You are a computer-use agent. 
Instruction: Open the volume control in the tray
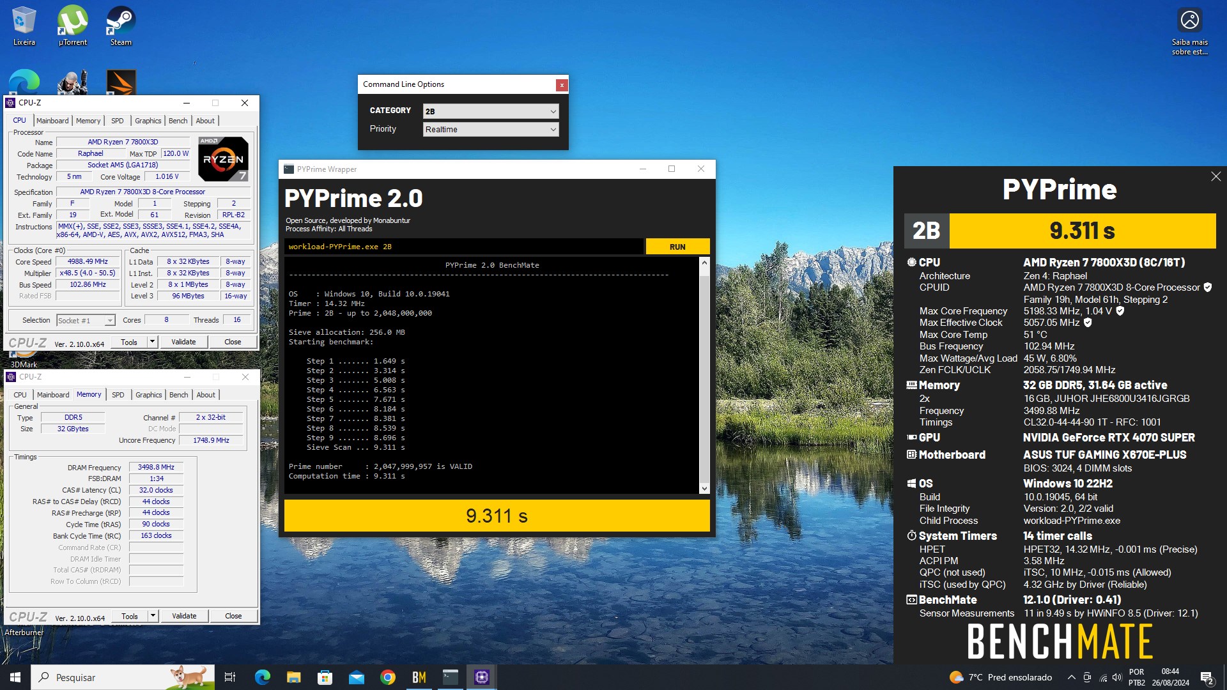(x=1117, y=677)
